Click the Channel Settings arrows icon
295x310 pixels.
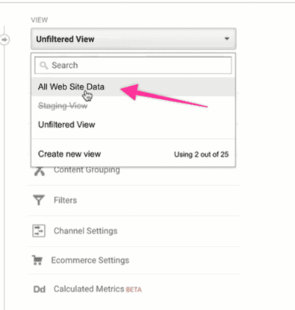coord(39,231)
